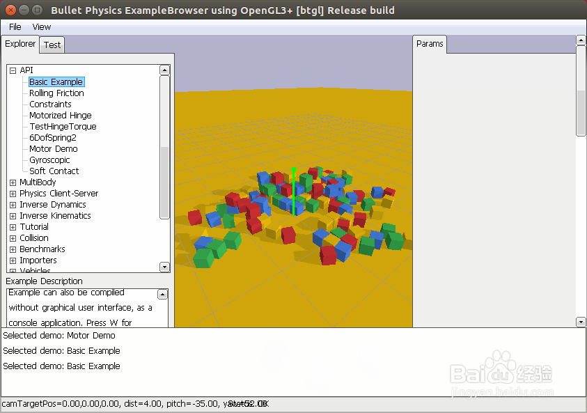
Task: Click the green axis marker in viewport
Action: pos(294,192)
